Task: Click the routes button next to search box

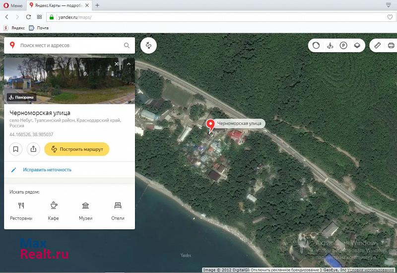Action: click(148, 46)
